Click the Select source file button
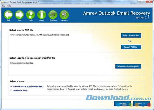The width and height of the screenshot is (154, 110). (x=131, y=35)
